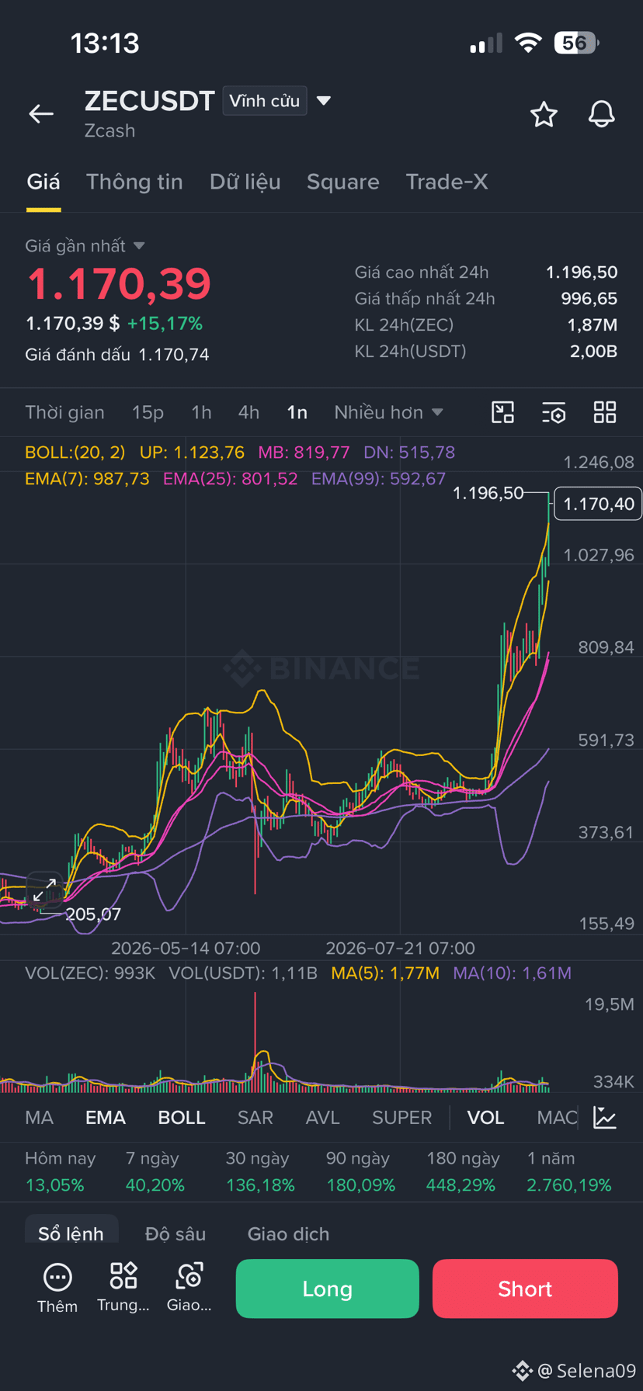Select the 4h chart interval
Screen dimensions: 643x1391
pyautogui.click(x=249, y=412)
